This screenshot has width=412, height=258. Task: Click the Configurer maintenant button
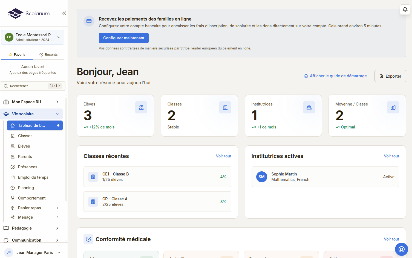(x=123, y=38)
